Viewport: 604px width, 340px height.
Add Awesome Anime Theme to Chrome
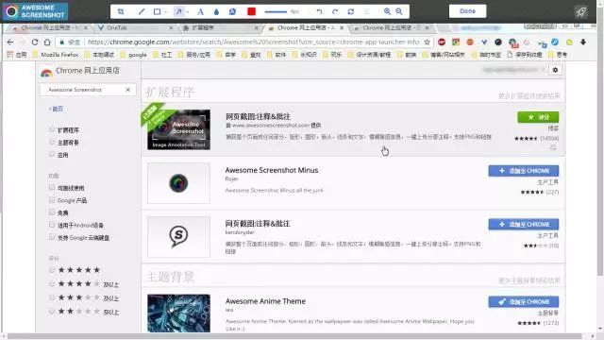524,302
